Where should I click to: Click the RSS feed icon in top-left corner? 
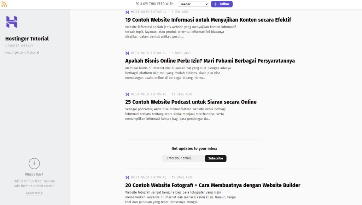point(4,4)
